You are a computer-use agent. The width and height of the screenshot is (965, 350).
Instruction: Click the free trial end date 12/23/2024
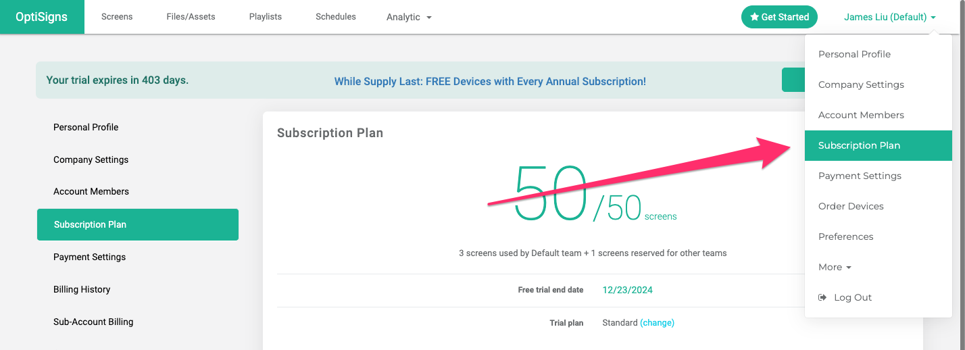coord(627,290)
